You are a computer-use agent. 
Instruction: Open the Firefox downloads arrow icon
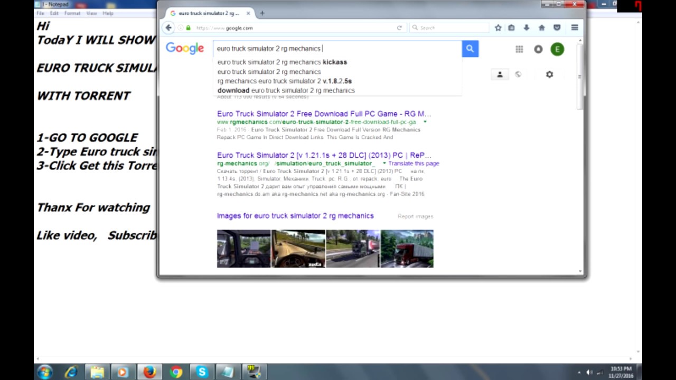pos(527,27)
